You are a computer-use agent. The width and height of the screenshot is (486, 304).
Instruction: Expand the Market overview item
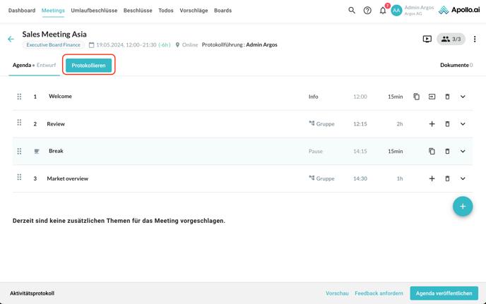463,178
